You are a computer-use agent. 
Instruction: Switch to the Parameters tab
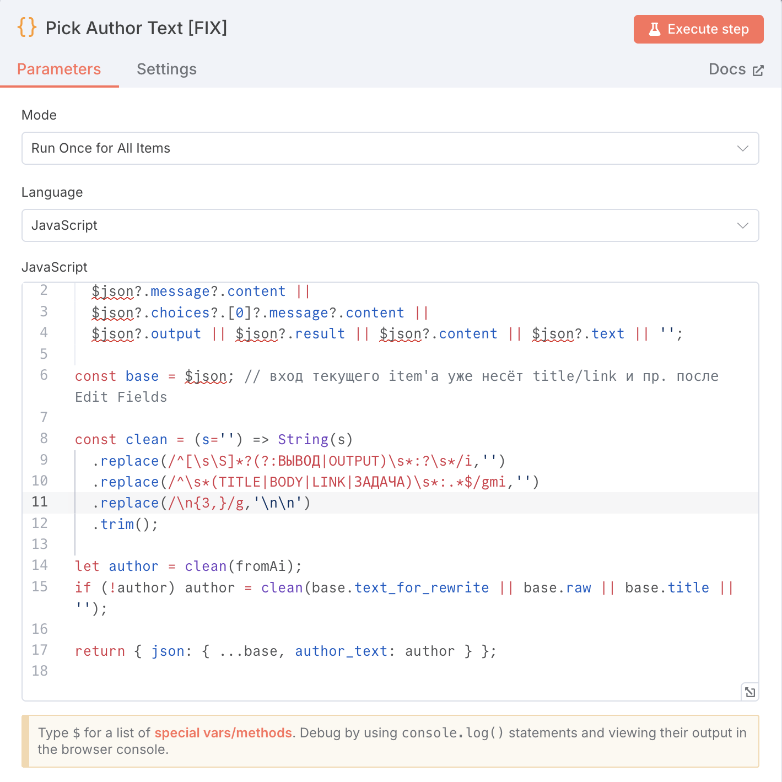59,69
